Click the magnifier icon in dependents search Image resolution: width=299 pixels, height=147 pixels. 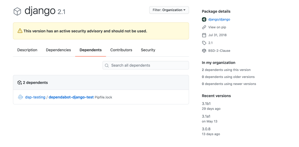107,66
